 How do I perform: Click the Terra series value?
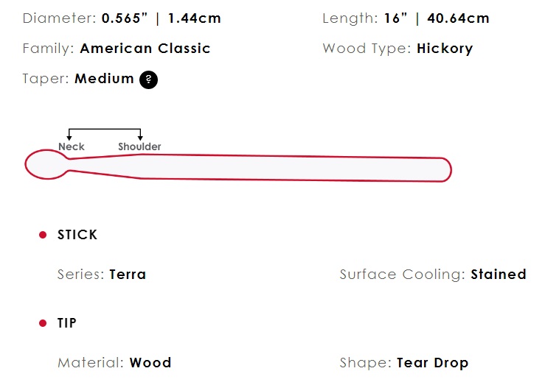tap(128, 275)
